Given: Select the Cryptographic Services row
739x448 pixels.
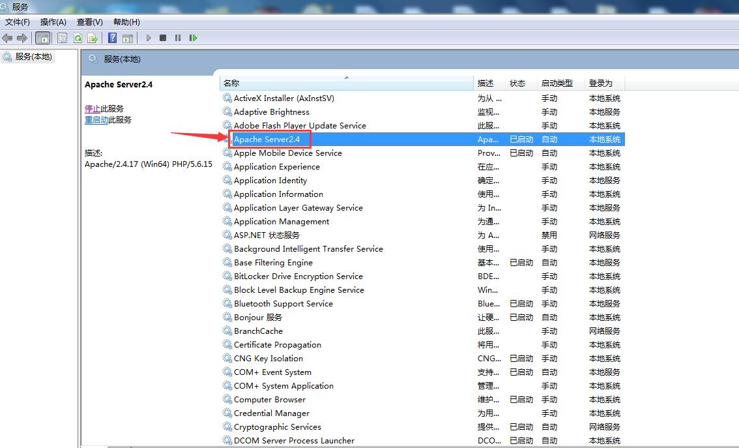Looking at the screenshot, I should point(423,426).
